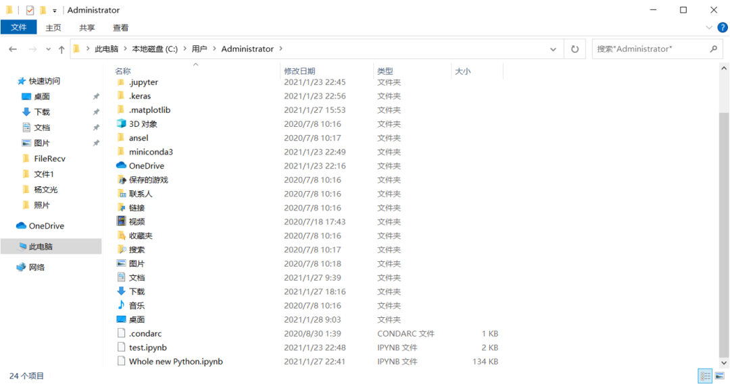Click the 图片 pictures icon in file list

[x=121, y=263]
